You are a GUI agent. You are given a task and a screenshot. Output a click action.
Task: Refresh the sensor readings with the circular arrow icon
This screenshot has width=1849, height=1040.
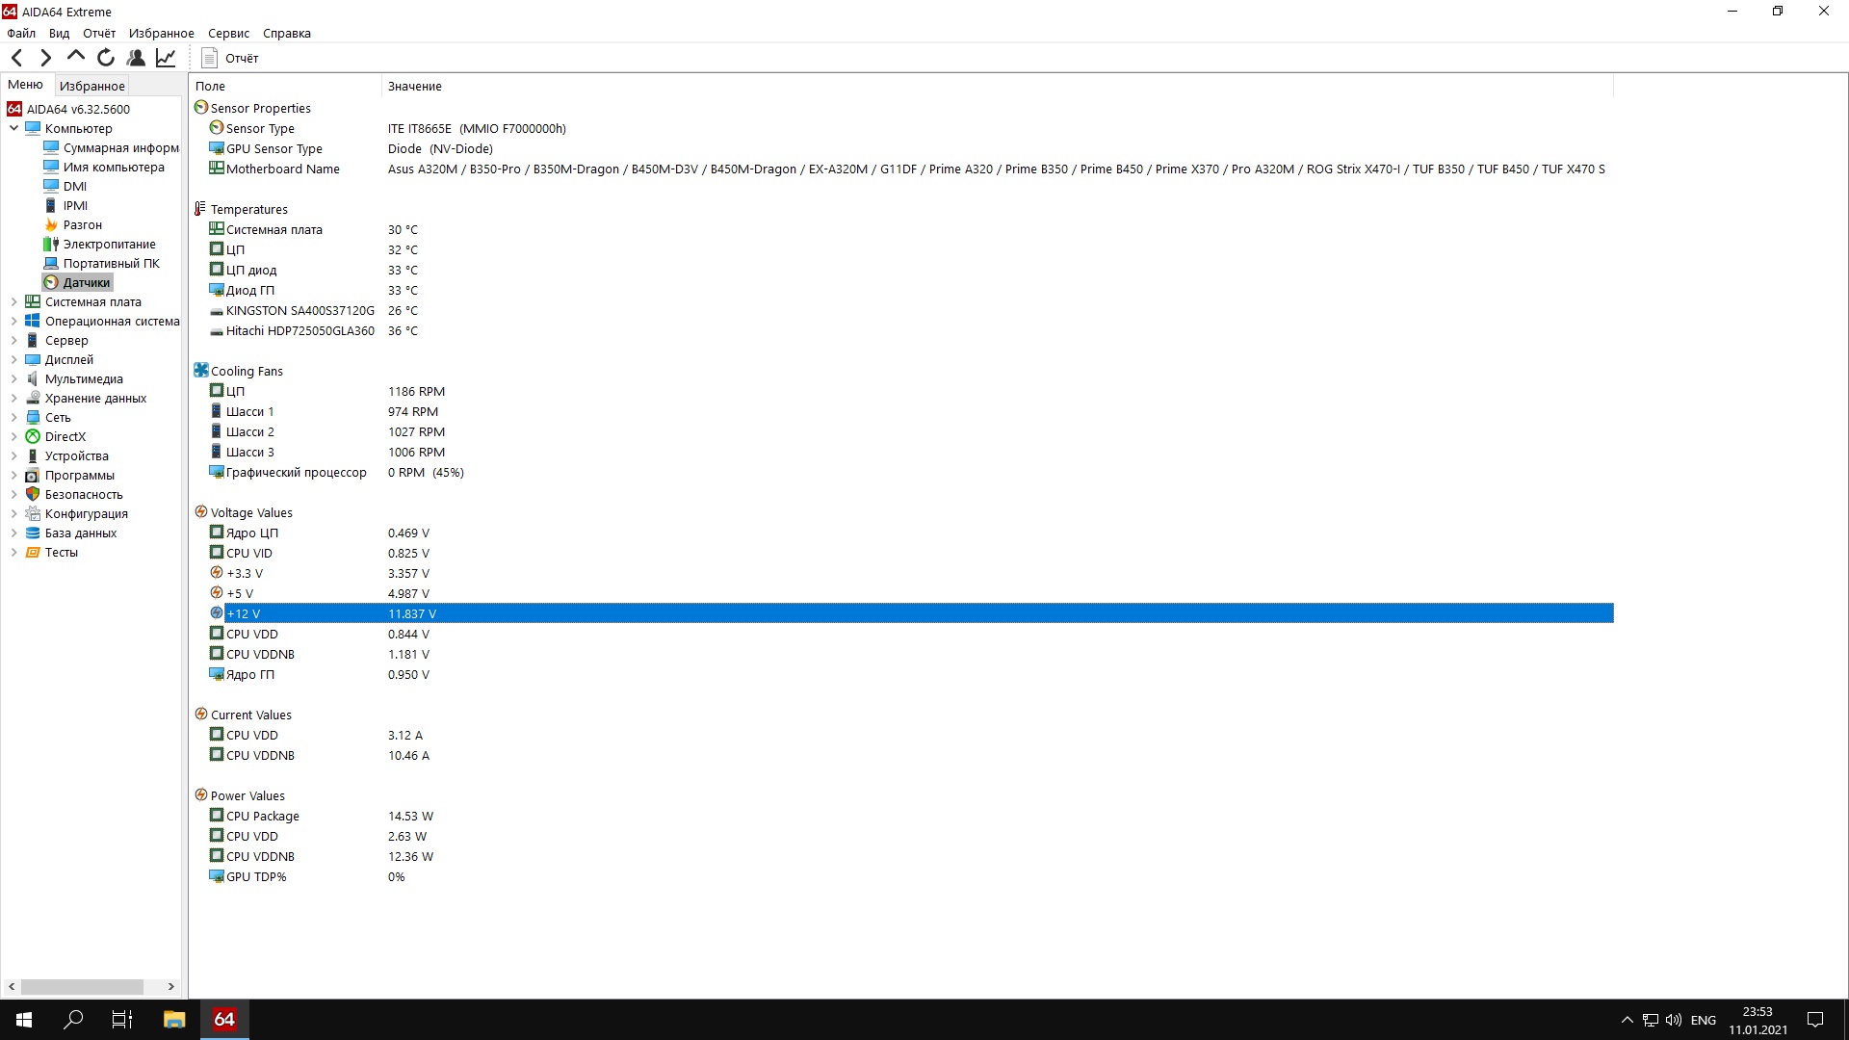106,58
